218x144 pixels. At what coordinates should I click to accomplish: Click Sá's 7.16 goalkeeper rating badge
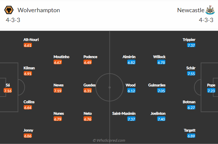(8, 91)
